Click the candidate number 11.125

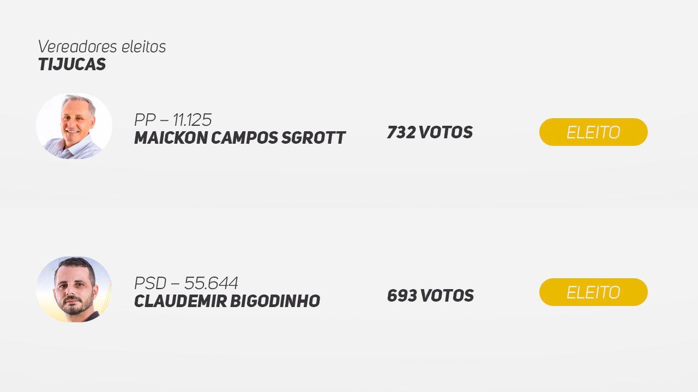[192, 120]
